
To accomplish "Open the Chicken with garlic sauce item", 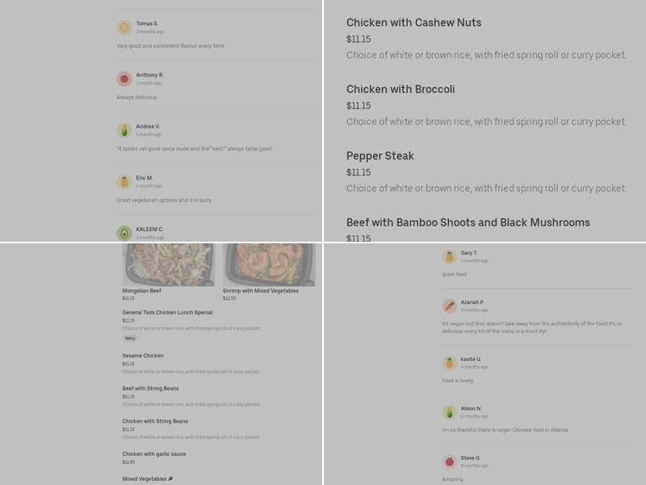I will [153, 454].
